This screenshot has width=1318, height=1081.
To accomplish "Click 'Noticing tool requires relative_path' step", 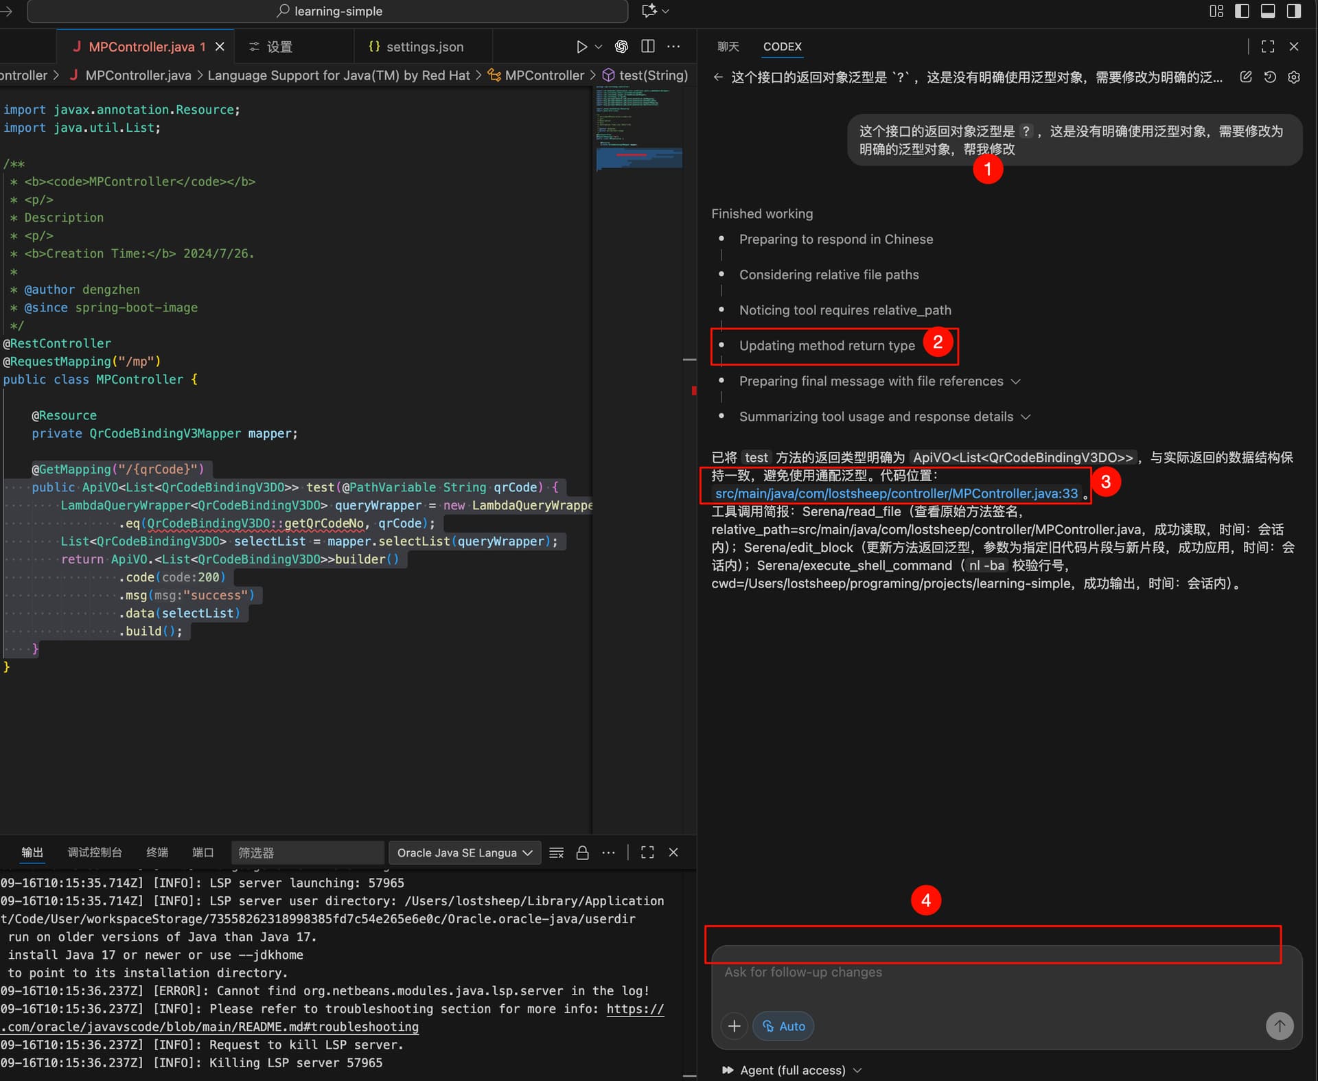I will point(845,310).
